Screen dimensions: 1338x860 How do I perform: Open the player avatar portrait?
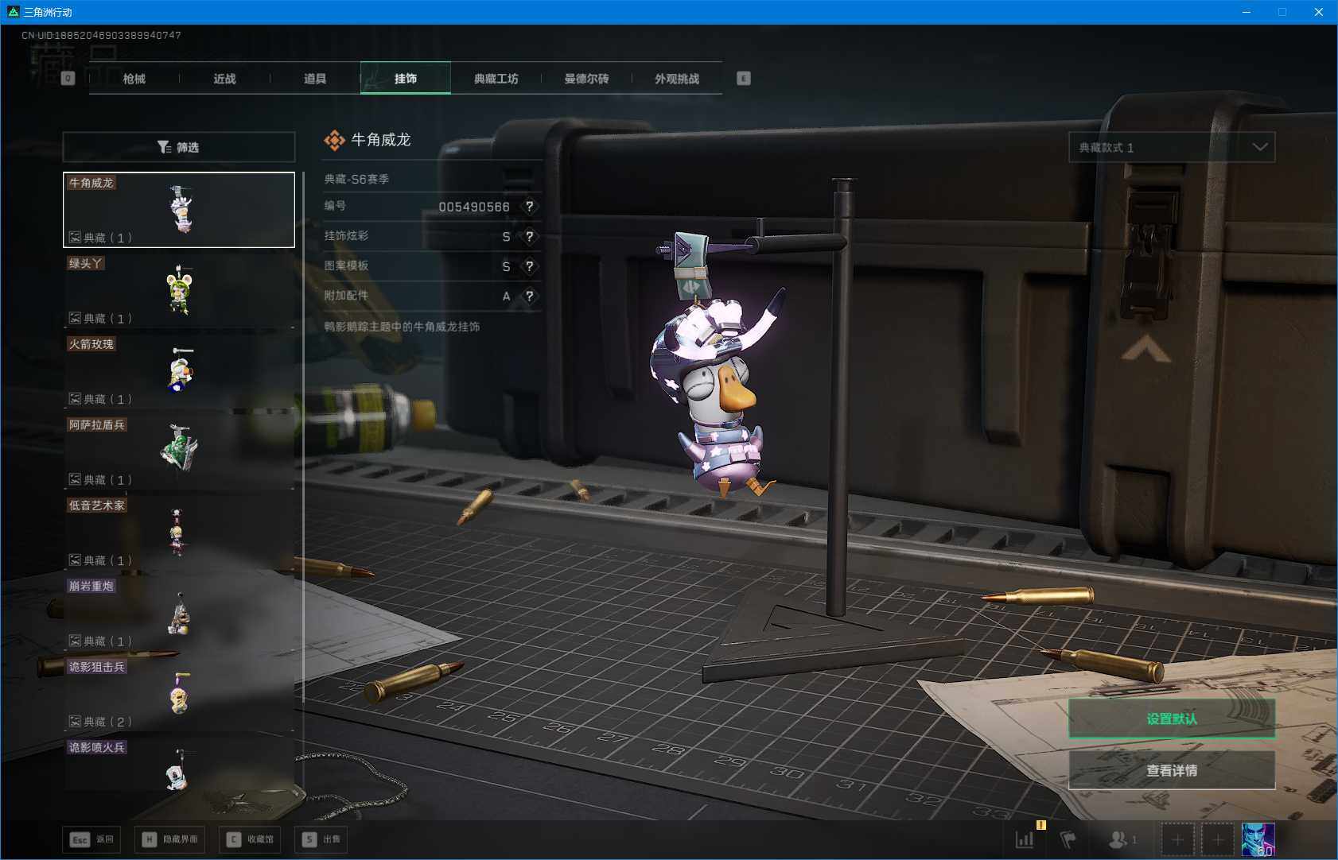(1258, 839)
